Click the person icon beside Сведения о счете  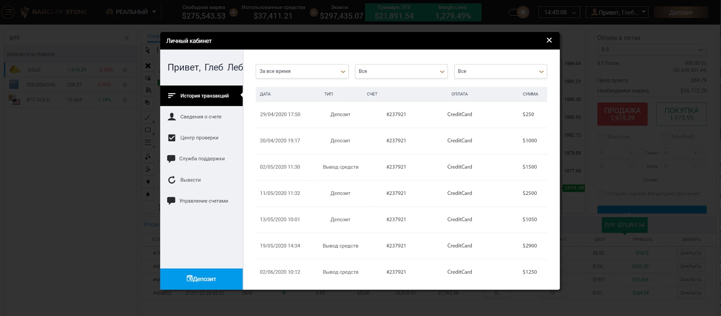[x=171, y=117]
